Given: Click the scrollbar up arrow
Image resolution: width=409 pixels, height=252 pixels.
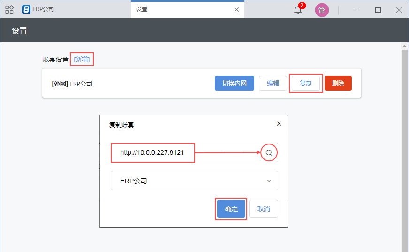Looking at the screenshot, I should click(405, 46).
